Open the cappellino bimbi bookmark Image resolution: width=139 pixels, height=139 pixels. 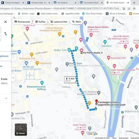[x=70, y=14]
